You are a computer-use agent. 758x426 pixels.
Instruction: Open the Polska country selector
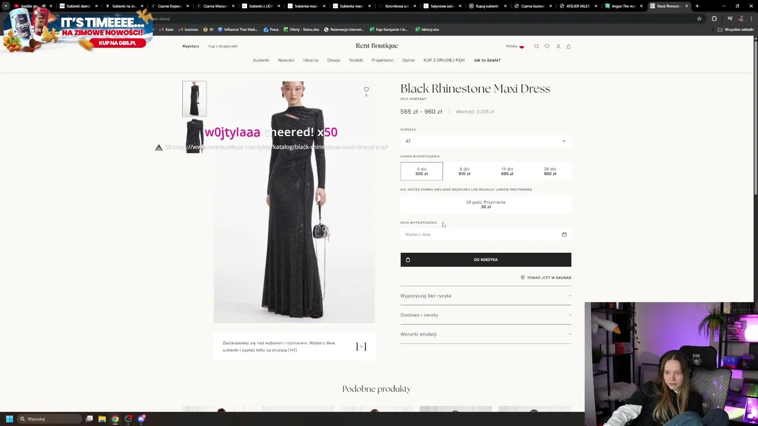pyautogui.click(x=515, y=46)
